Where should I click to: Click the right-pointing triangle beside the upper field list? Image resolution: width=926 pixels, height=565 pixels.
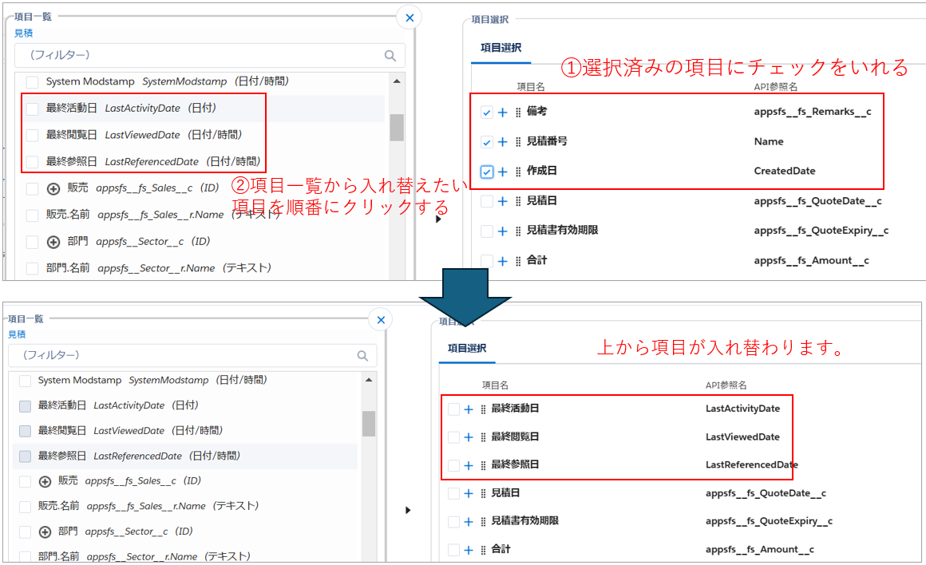437,219
